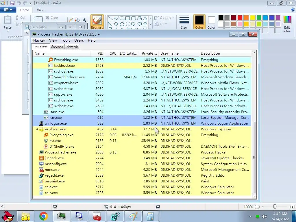Image resolution: width=296 pixels, height=222 pixels.
Task: Click the Paint Help icon
Action: (x=293, y=10)
